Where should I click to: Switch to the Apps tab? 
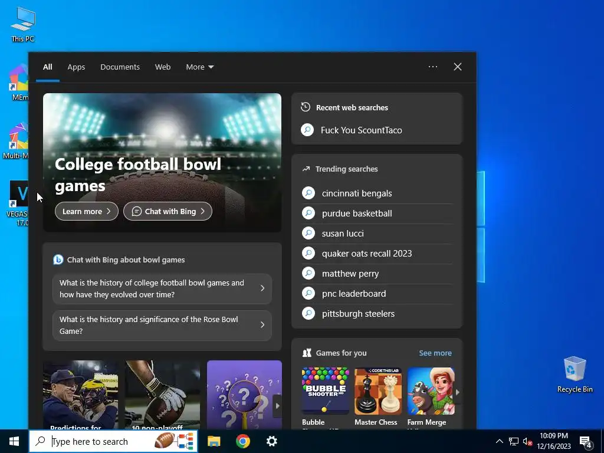(76, 67)
